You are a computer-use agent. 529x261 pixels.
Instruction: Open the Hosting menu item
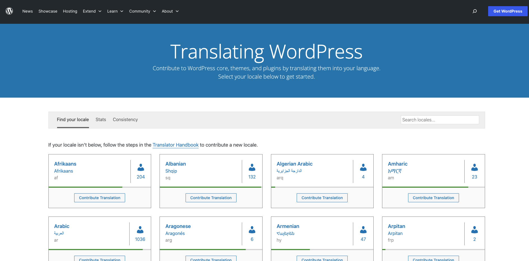point(70,11)
